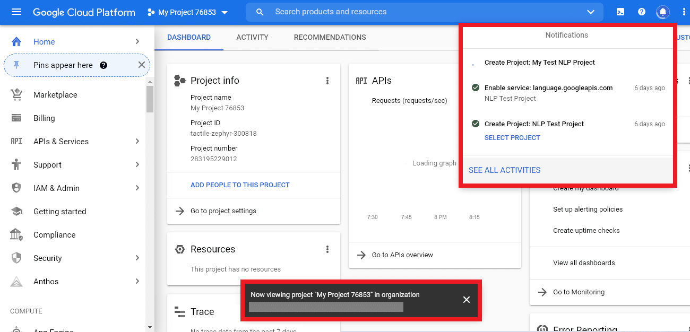Click the project number 283195229012

click(214, 159)
